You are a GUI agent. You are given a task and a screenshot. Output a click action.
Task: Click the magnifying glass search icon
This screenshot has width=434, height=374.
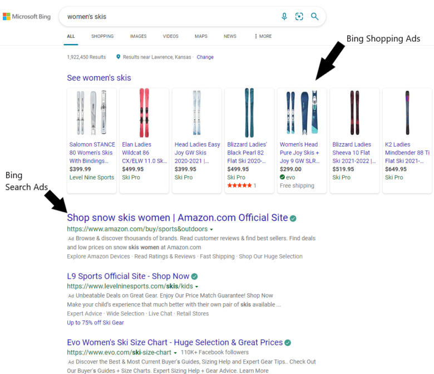[315, 17]
